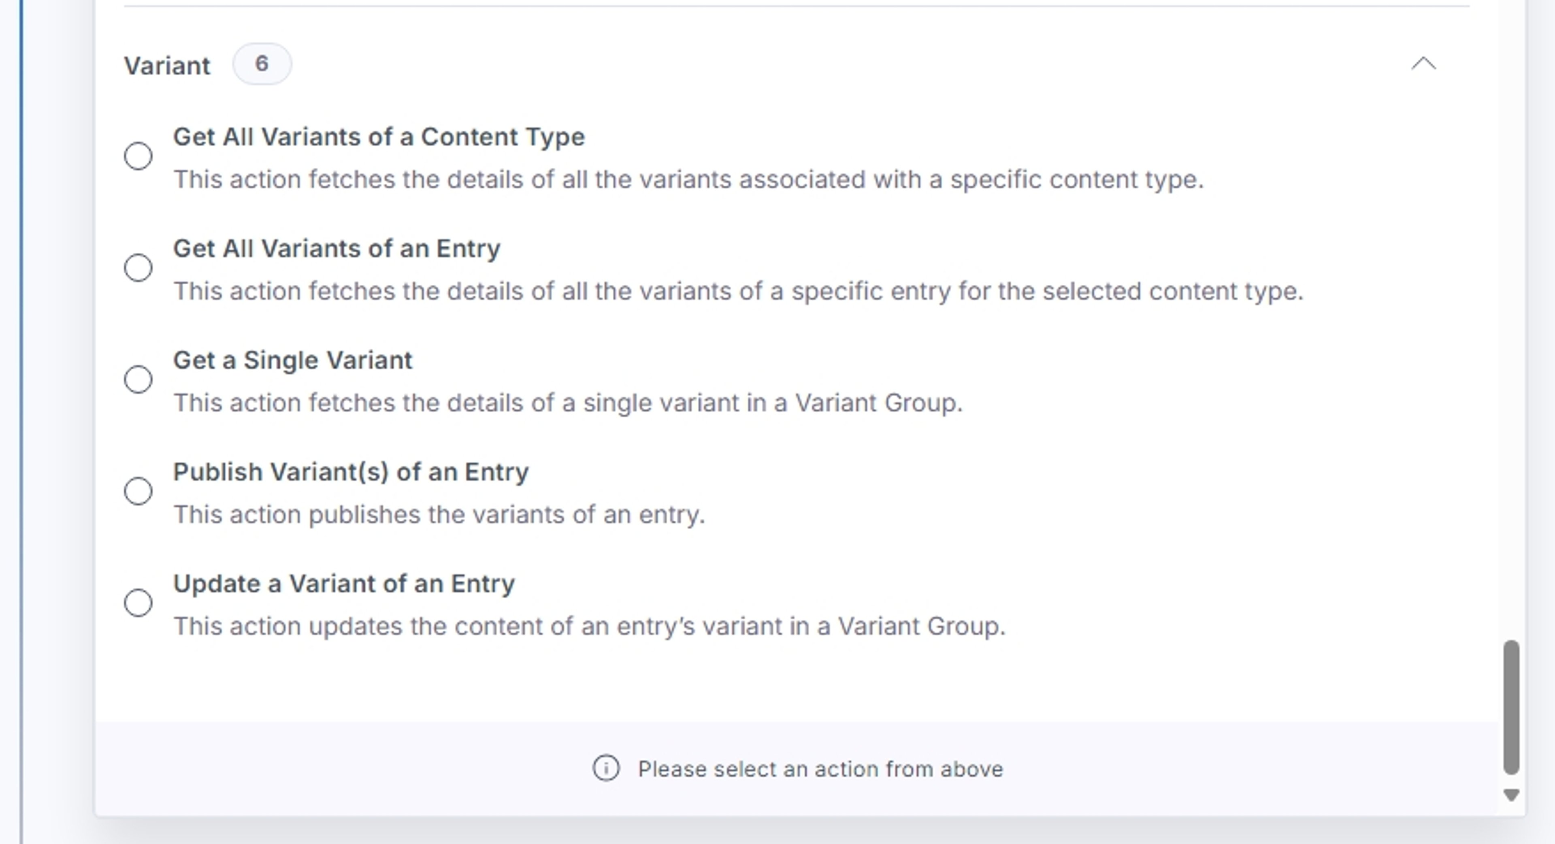Pick the Update a Variant of an Entry radio button

pos(138,603)
